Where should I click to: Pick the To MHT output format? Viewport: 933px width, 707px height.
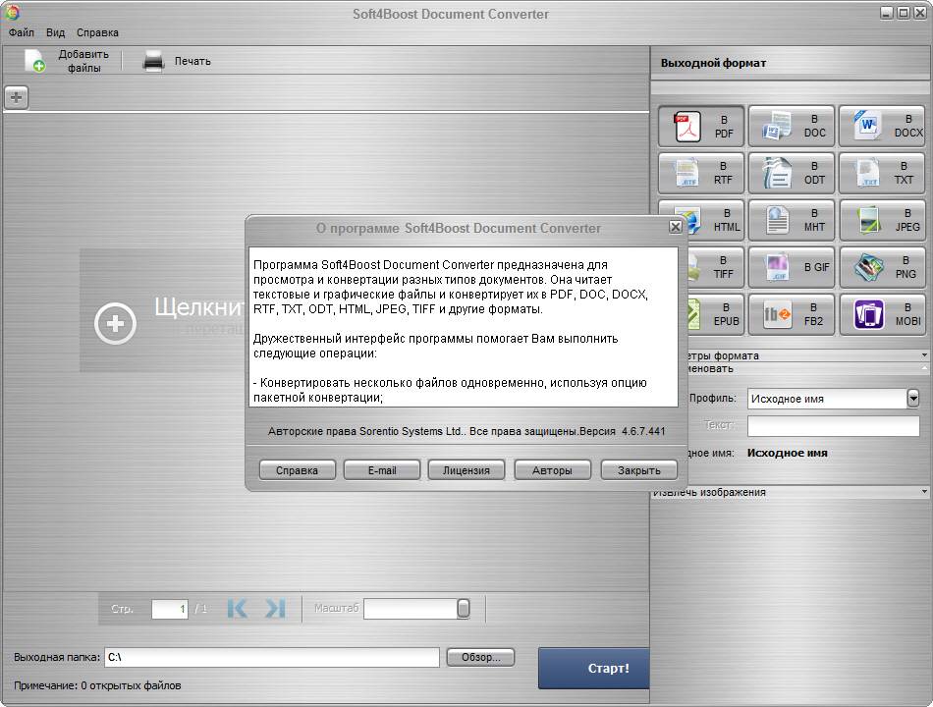pyautogui.click(x=792, y=220)
